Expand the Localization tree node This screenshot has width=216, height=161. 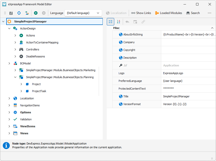click(9, 98)
